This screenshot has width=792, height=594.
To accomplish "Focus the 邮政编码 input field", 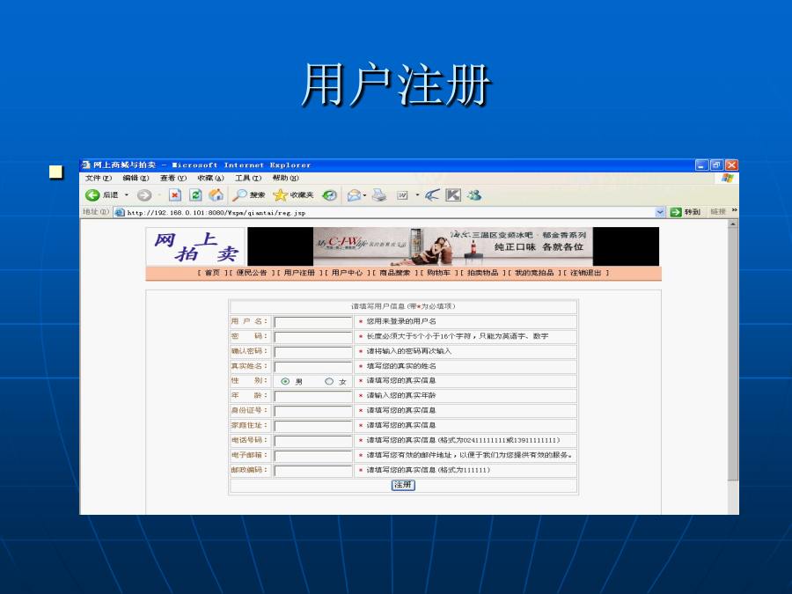I will click(x=313, y=471).
